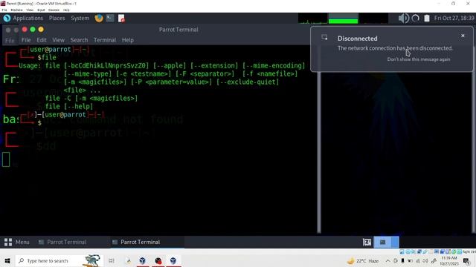Viewport: 476px width, 267px height.
Task: Click the green system monitor load graph applet
Action: click(343, 18)
